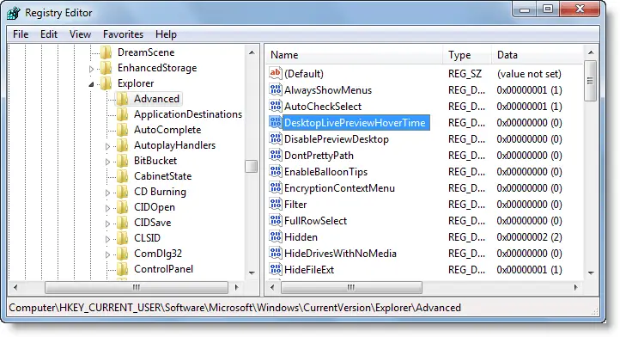This screenshot has height=337, width=620.
Task: Open the Help menu
Action: coord(166,34)
